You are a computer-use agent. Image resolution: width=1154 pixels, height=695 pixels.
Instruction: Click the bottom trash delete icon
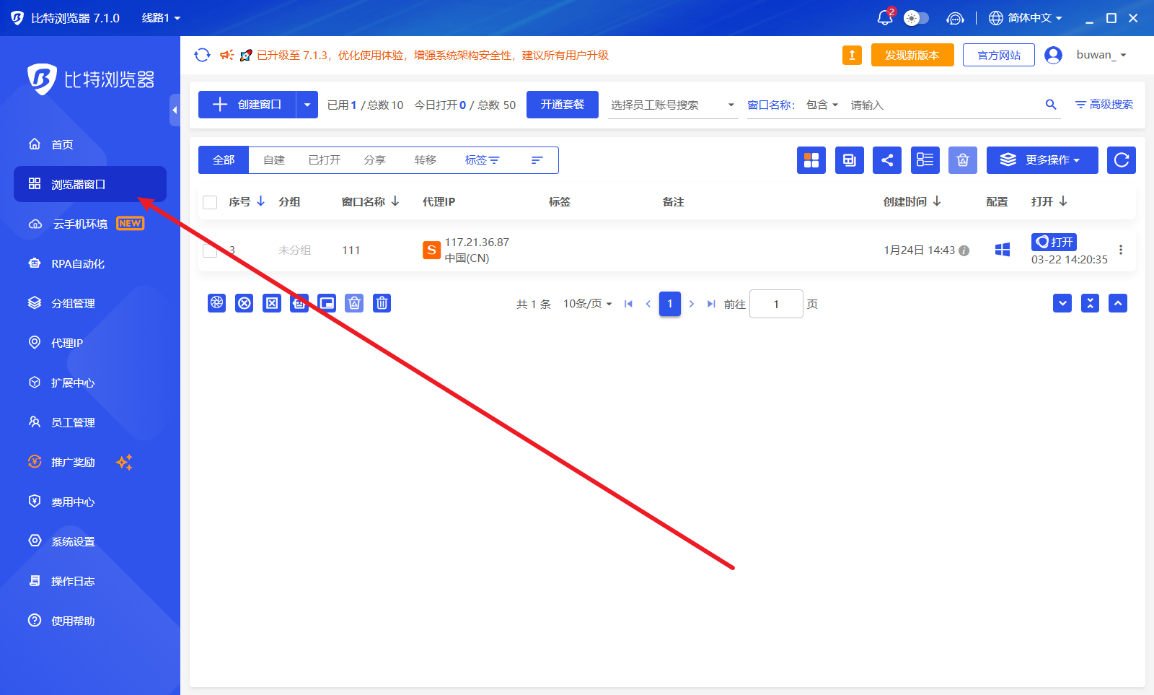pos(382,303)
